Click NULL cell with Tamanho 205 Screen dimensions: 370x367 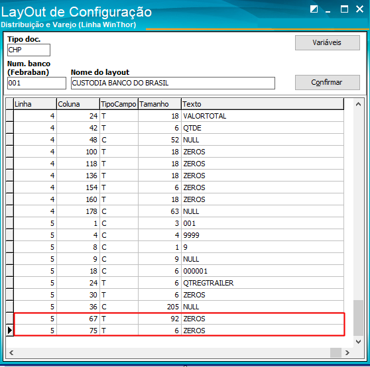263,307
